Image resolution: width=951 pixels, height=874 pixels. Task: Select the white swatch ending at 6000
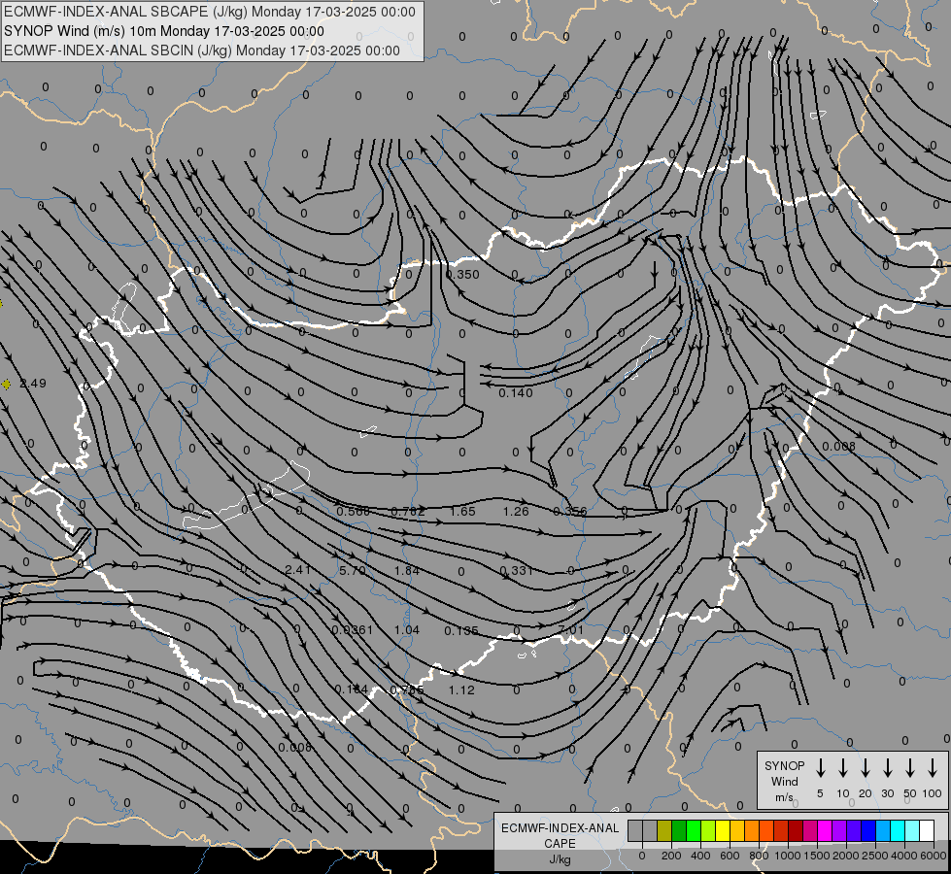point(926,830)
